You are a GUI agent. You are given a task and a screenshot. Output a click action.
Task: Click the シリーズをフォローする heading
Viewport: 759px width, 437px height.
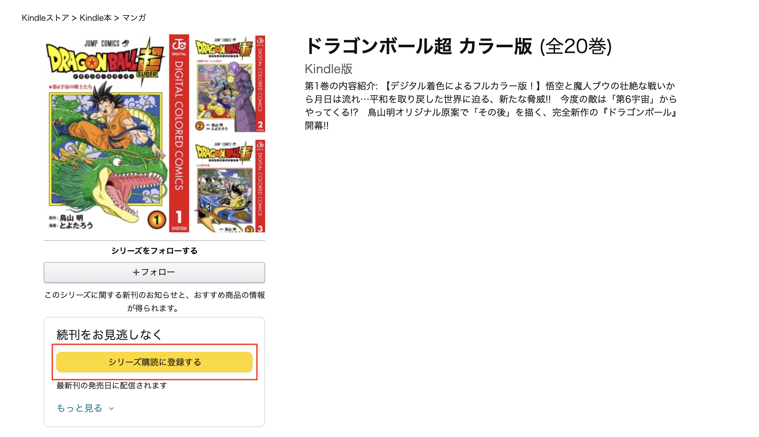coord(154,251)
